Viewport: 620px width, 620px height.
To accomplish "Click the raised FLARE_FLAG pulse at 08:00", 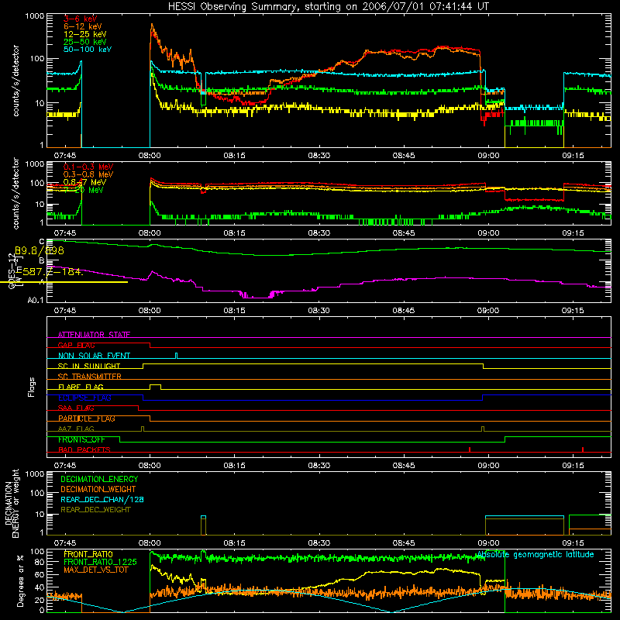I will tap(156, 387).
